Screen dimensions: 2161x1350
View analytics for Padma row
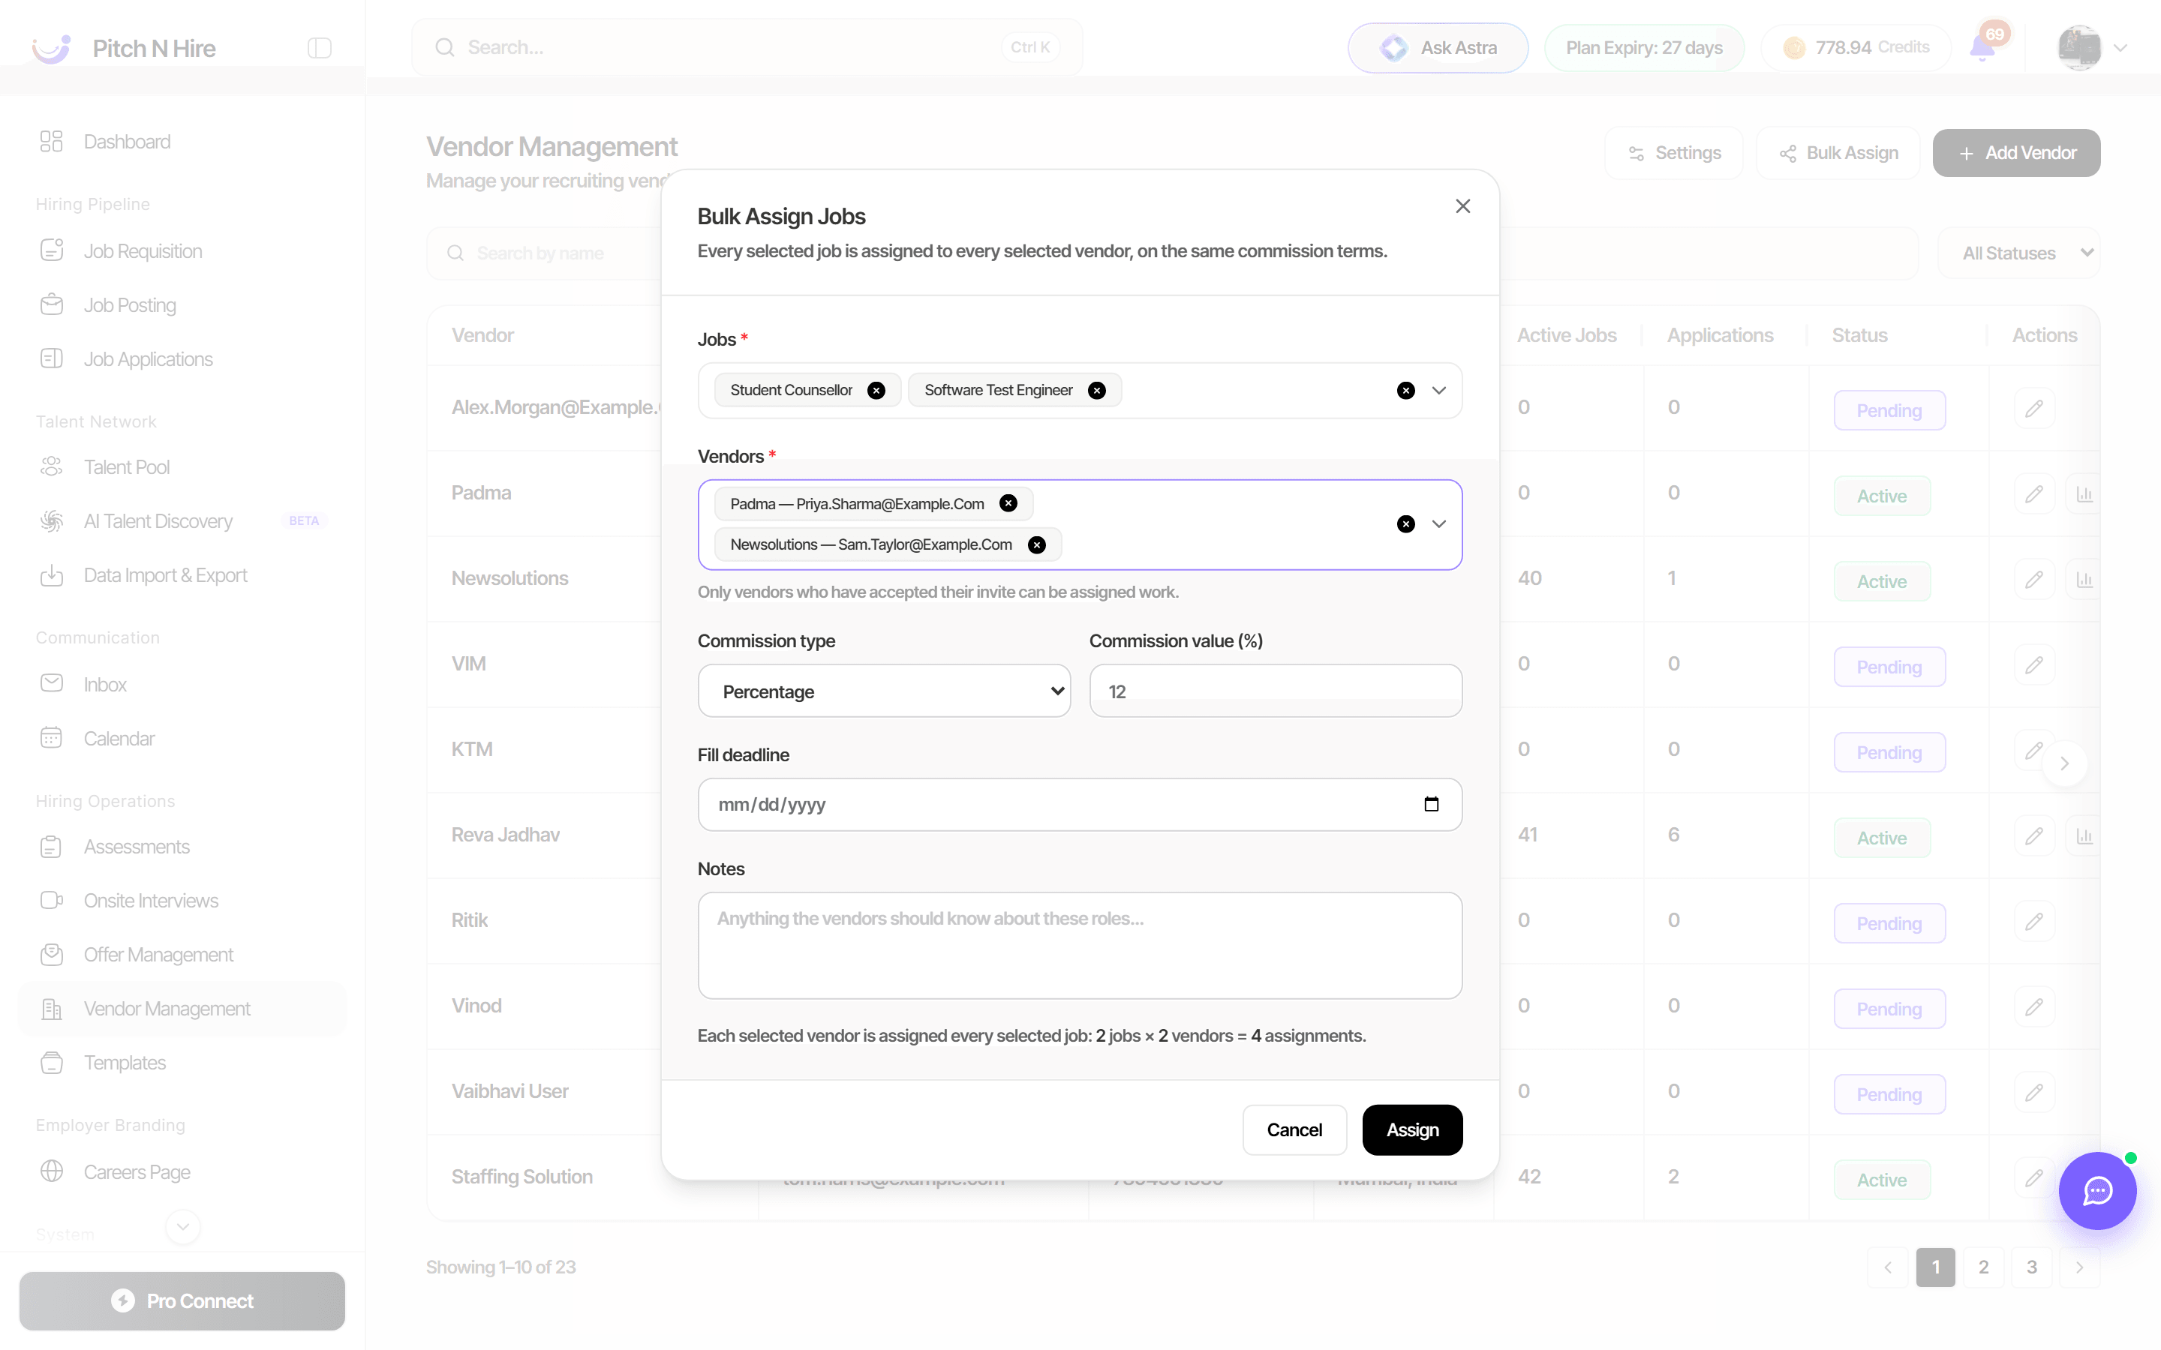point(2084,495)
